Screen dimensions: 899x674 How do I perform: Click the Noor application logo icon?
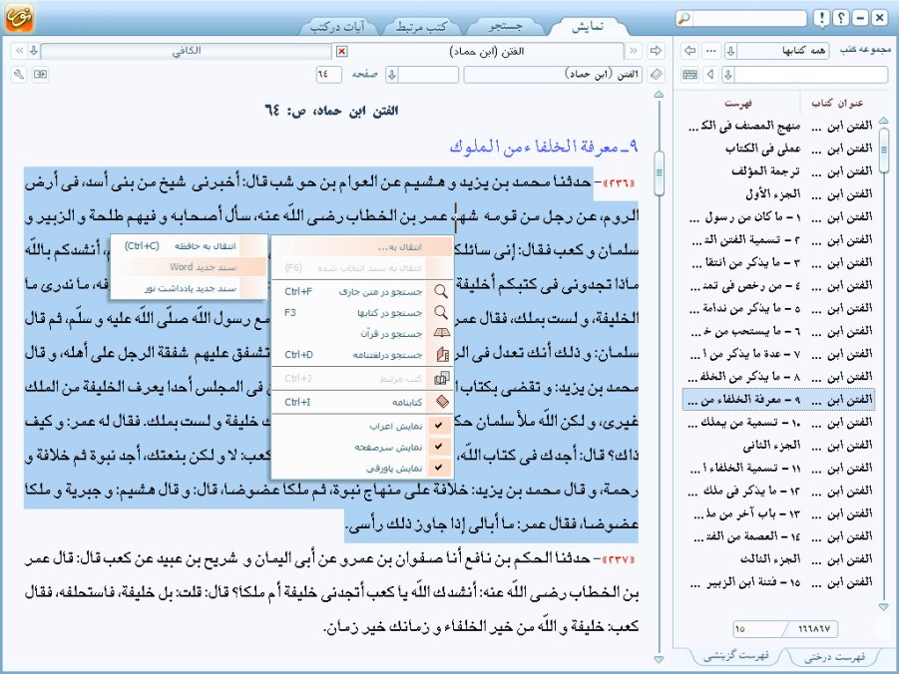pyautogui.click(x=19, y=17)
